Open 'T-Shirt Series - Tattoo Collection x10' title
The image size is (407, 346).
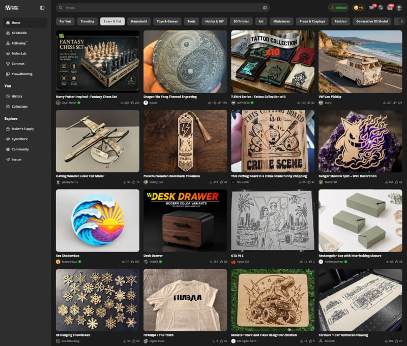click(258, 97)
